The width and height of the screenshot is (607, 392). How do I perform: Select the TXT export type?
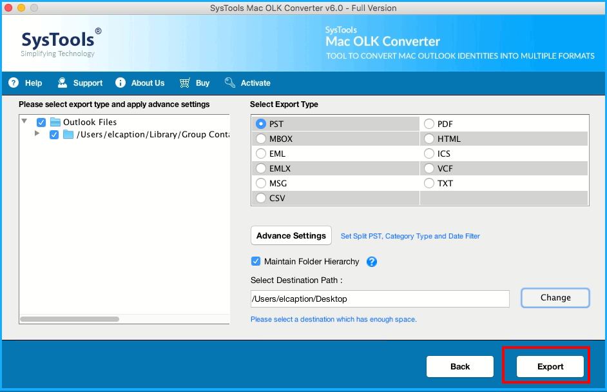pos(429,183)
